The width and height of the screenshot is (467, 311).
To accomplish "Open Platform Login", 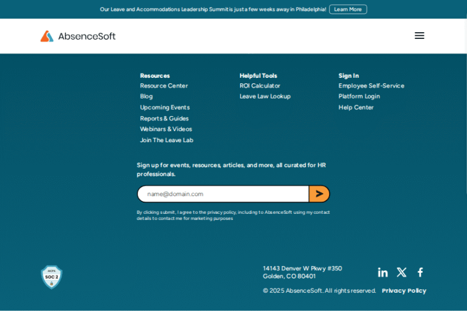I will pyautogui.click(x=359, y=97).
